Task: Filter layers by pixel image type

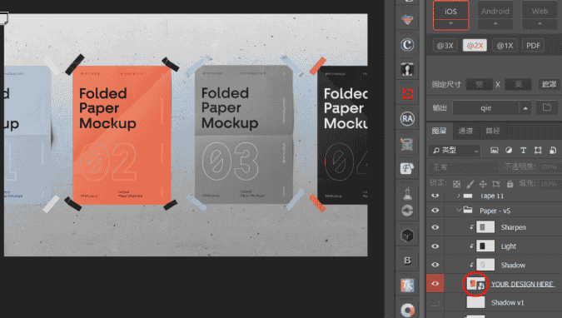Action: coord(495,150)
